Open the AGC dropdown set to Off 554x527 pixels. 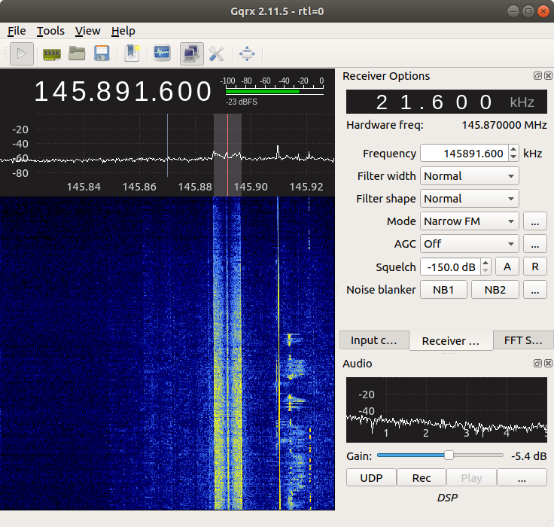point(469,244)
